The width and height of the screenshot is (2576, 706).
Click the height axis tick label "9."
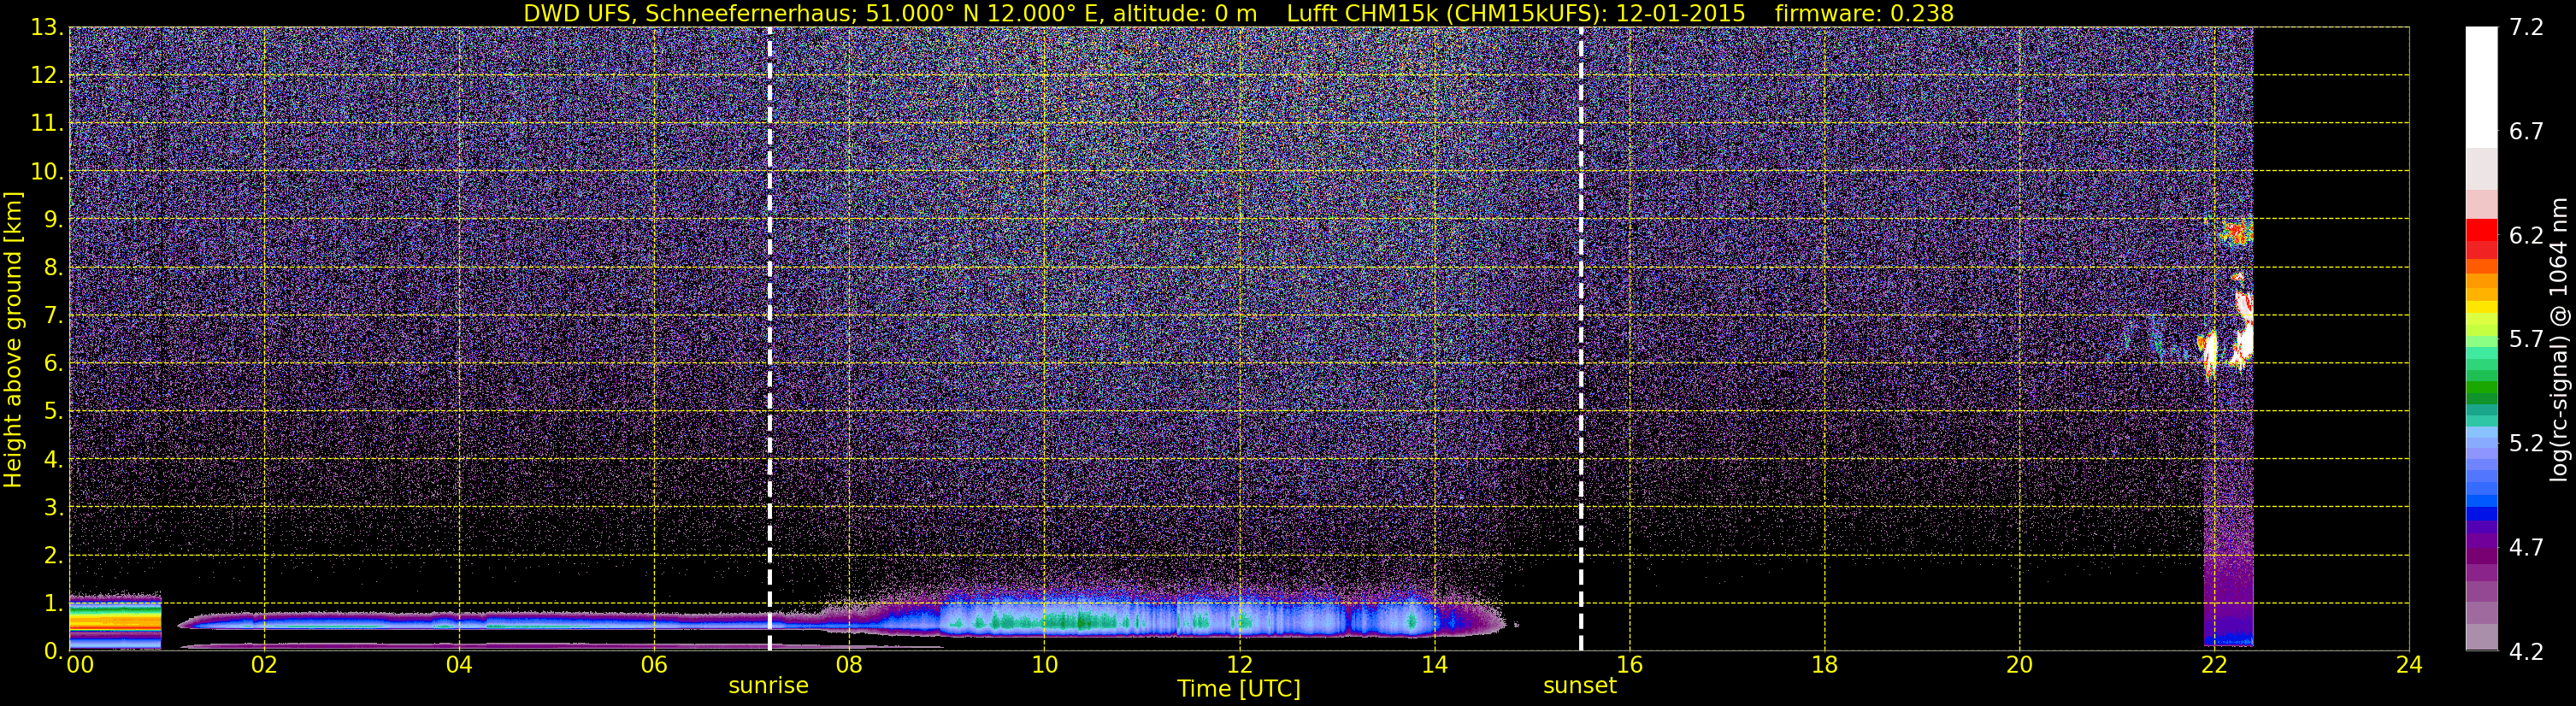pyautogui.click(x=53, y=220)
